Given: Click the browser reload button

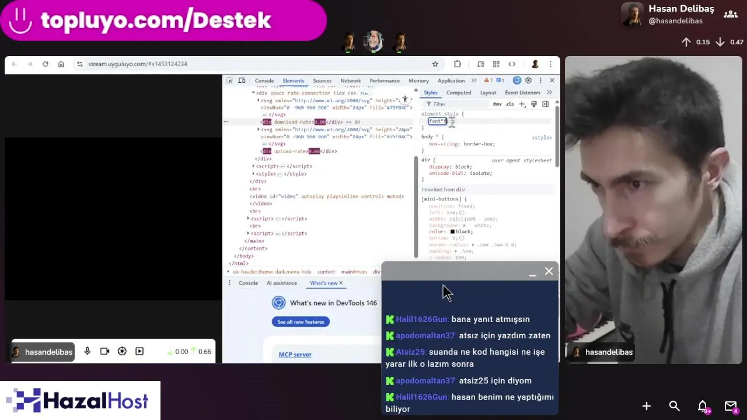Looking at the screenshot, I should pyautogui.click(x=46, y=64).
